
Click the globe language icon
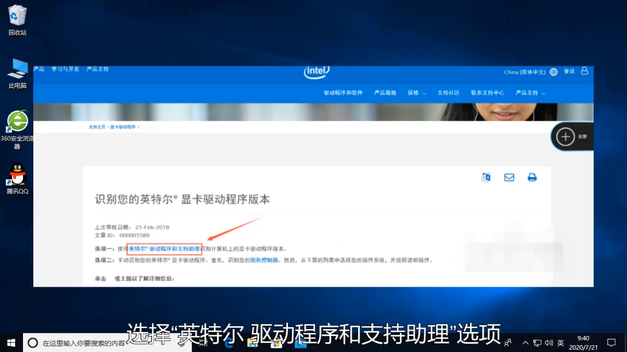pyautogui.click(x=553, y=72)
